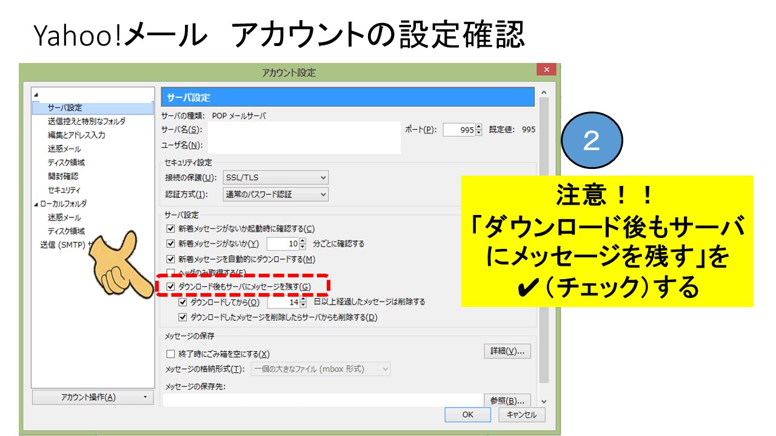Click the 参照 browse button

tap(507, 400)
